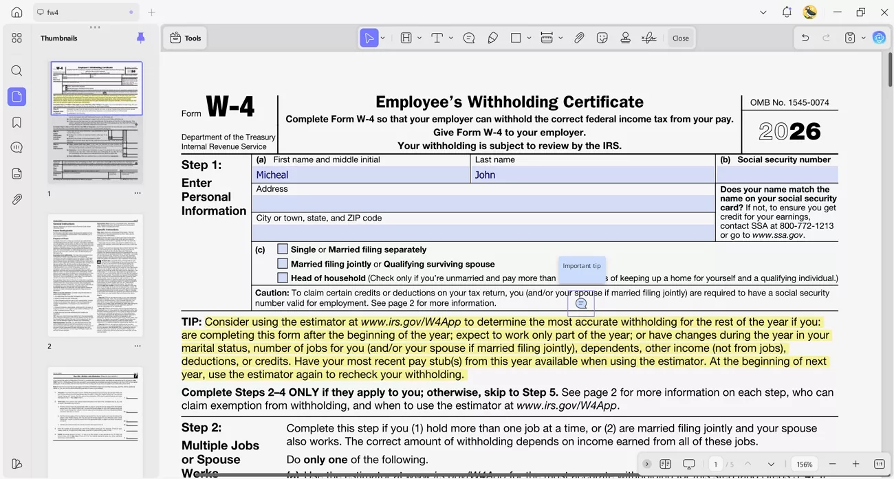Open the shape tool dropdown arrow
The height and width of the screenshot is (479, 894).
(x=527, y=38)
